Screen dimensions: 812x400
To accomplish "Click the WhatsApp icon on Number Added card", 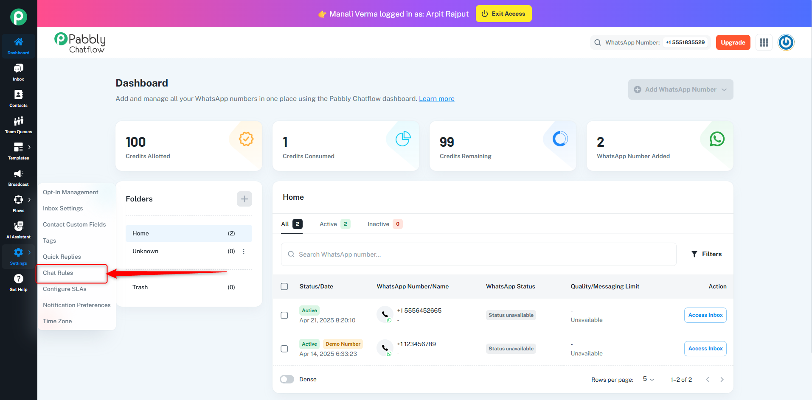I will point(717,139).
